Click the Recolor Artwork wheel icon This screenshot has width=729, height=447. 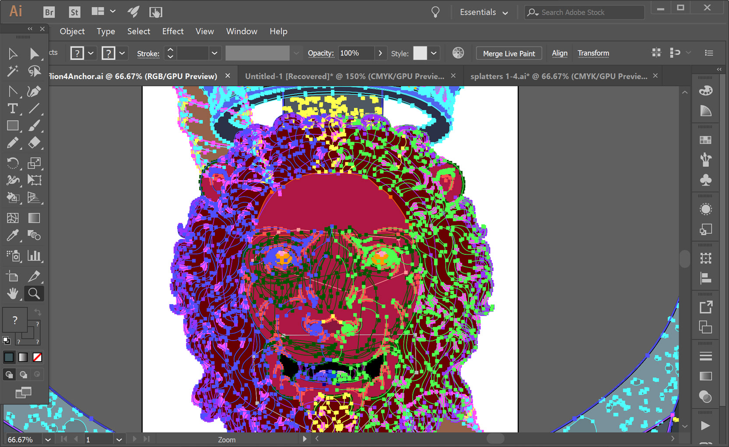click(x=458, y=53)
